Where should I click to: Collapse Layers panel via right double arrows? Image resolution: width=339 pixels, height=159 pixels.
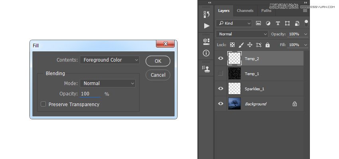[x=305, y=3]
